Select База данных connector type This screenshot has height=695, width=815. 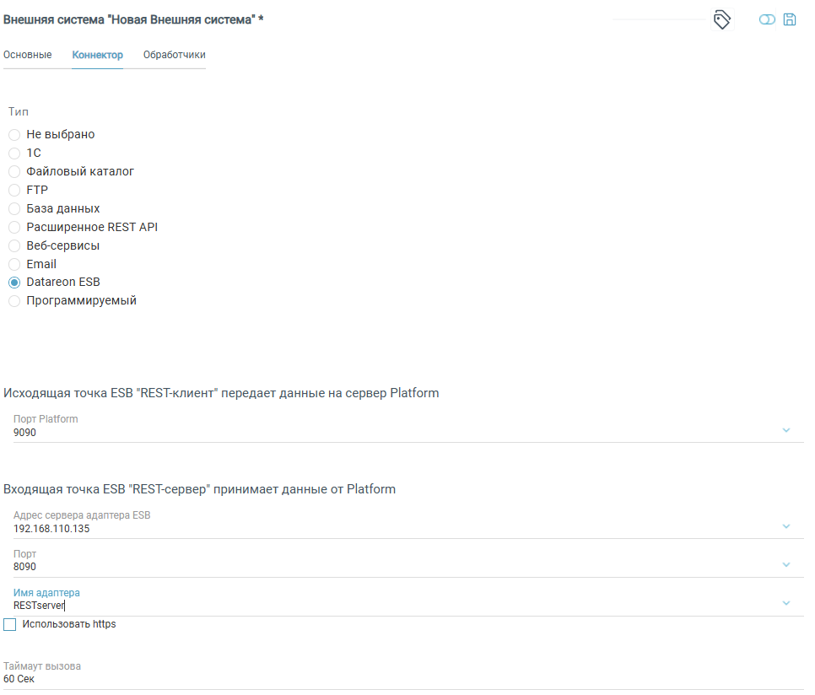14,209
